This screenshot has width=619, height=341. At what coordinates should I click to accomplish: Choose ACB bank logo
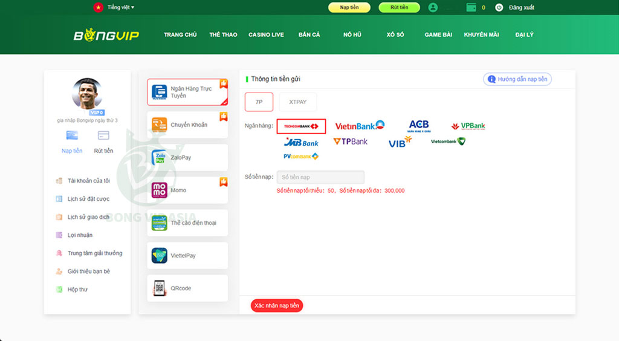(419, 126)
